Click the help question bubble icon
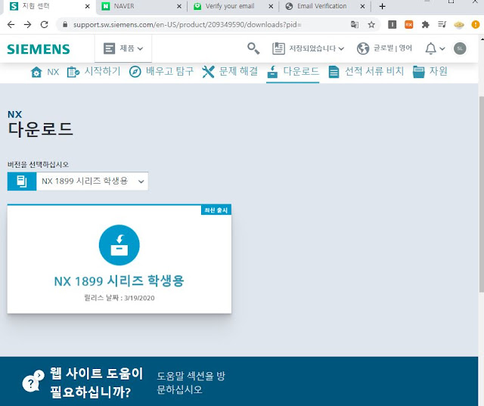 point(33,381)
